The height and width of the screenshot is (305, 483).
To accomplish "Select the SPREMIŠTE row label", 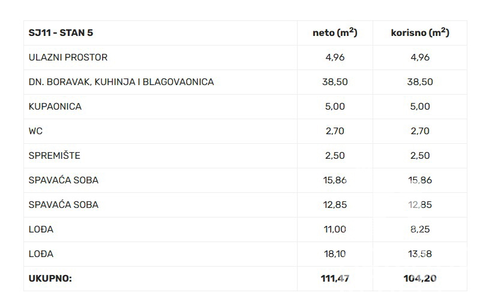I will tap(54, 155).
